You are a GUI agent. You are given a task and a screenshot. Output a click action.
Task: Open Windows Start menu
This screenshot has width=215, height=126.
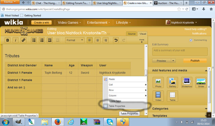coord(6,122)
